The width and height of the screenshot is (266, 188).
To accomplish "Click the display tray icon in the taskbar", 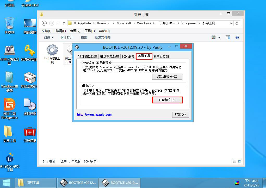I will click(237, 183).
